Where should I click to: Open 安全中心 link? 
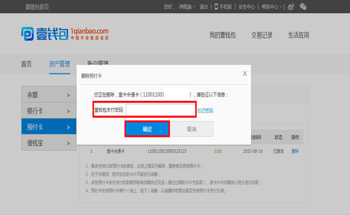(x=246, y=7)
